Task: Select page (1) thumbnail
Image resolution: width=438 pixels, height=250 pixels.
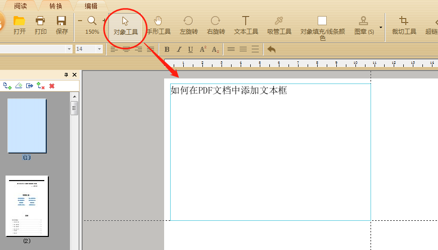Action: 27,126
